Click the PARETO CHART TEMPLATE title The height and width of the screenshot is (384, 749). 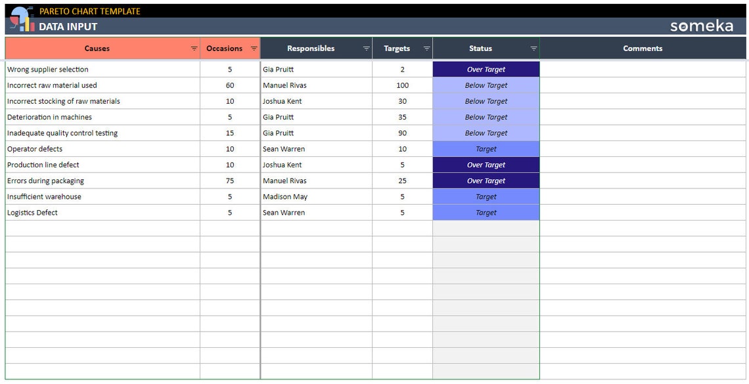click(89, 11)
